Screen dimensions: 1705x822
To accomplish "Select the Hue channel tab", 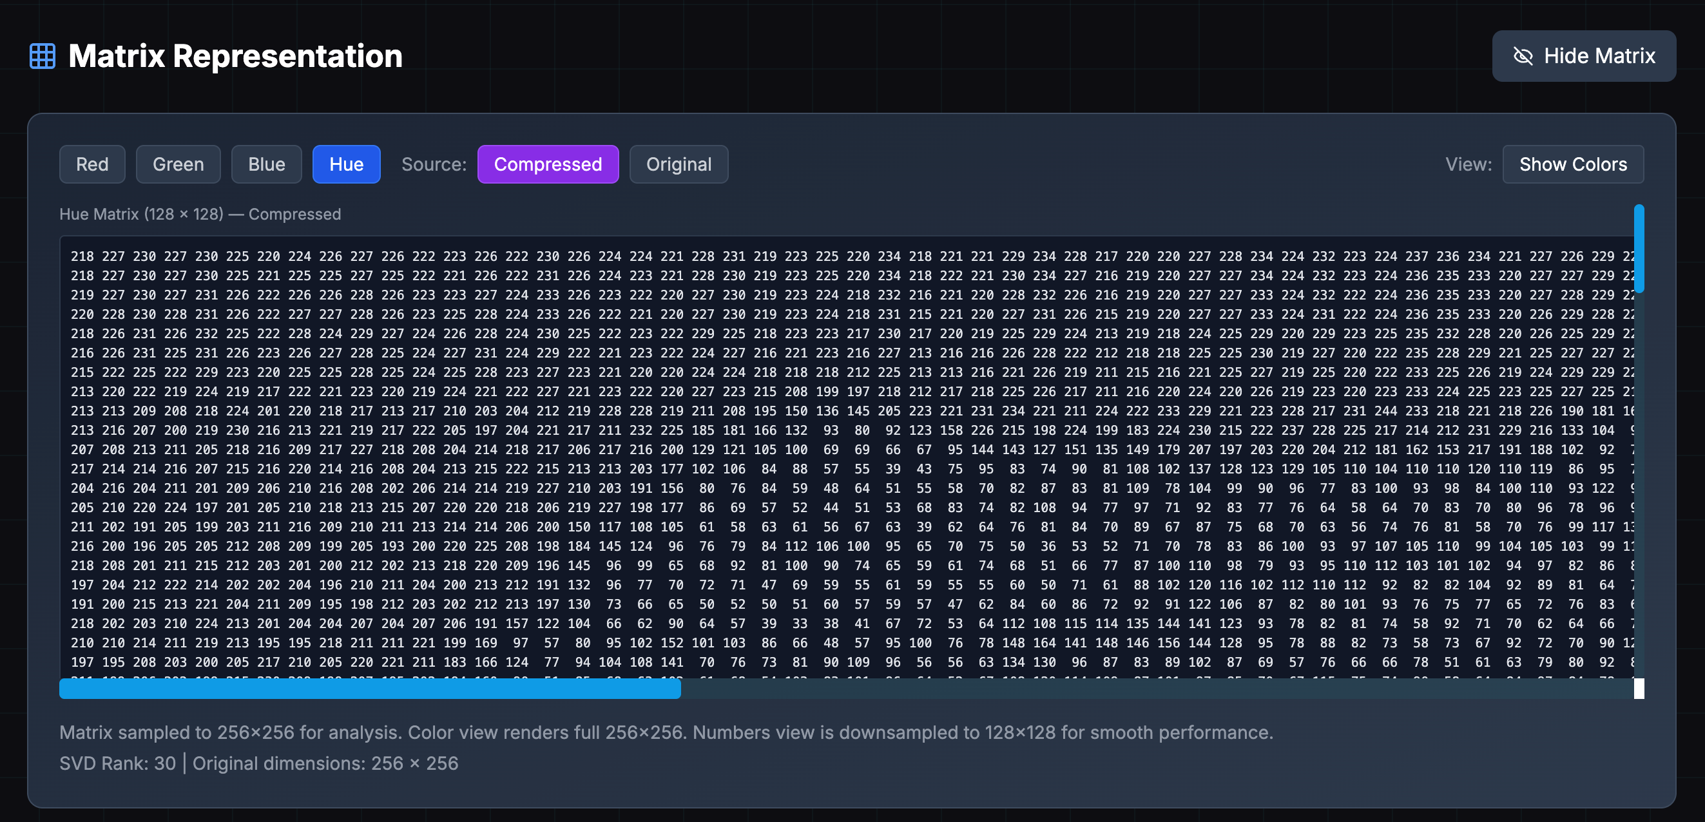I will coord(345,164).
